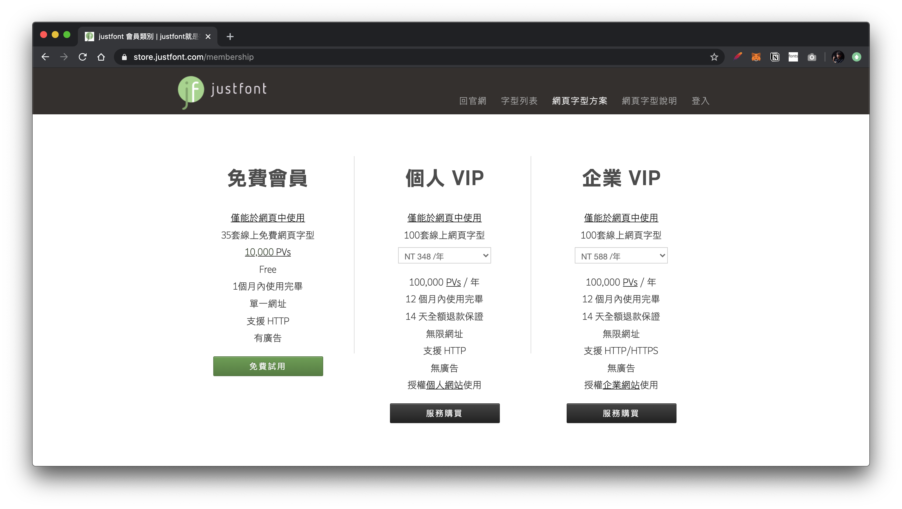The image size is (902, 509).
Task: Expand the NT 588 /年 price dropdown
Action: click(x=621, y=256)
